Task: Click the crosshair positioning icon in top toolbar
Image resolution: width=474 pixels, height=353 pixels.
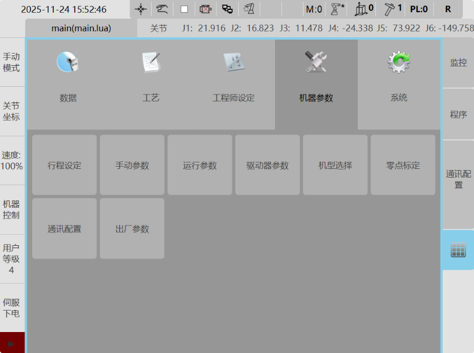Action: [x=140, y=9]
